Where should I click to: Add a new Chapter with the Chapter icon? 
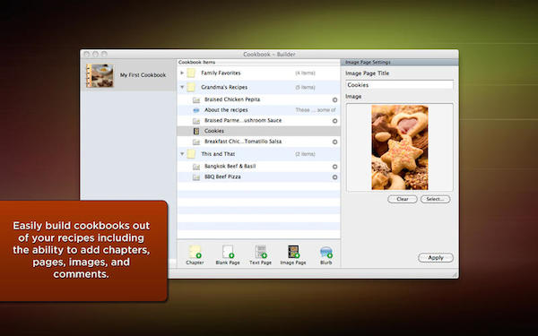[195, 254]
